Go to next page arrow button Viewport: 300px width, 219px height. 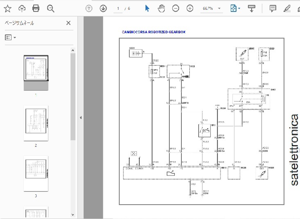[103, 9]
